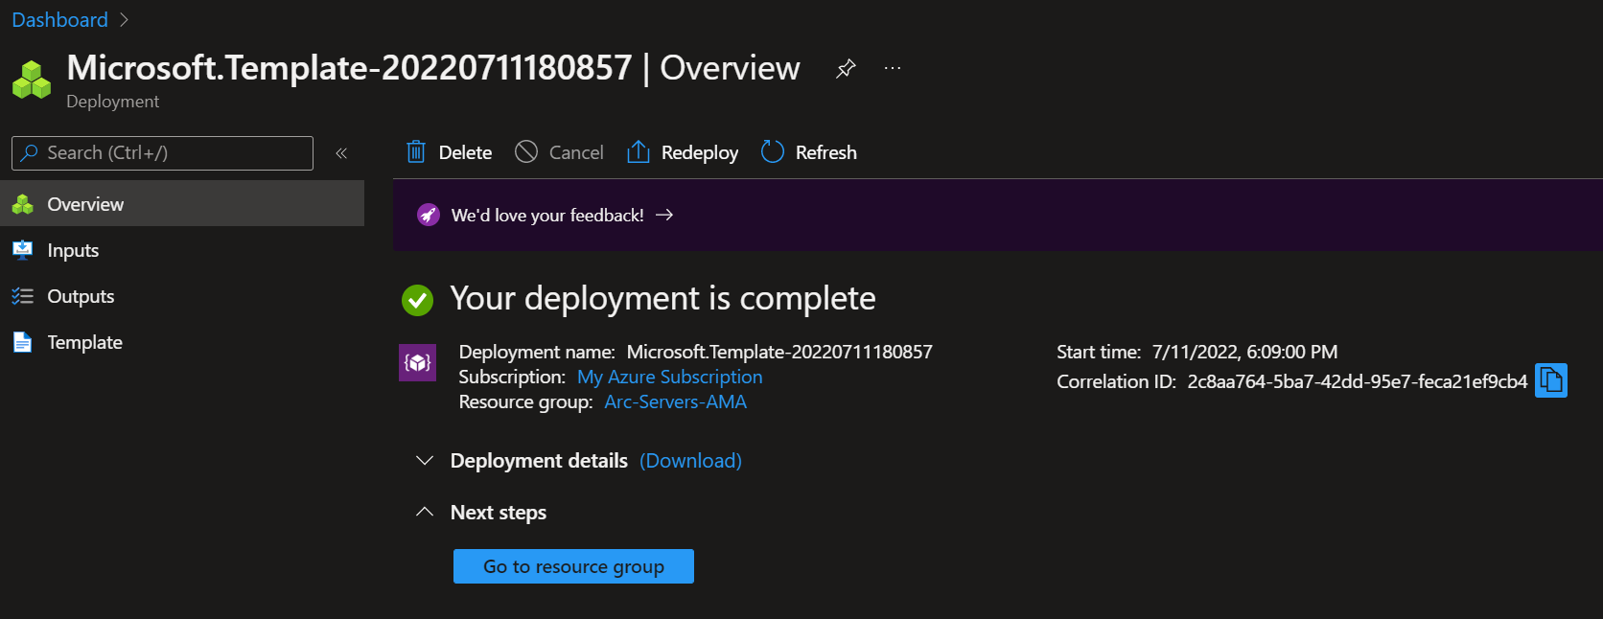Viewport: 1603px width, 619px height.
Task: Collapse the sidebar with double chevron
Action: [x=341, y=153]
